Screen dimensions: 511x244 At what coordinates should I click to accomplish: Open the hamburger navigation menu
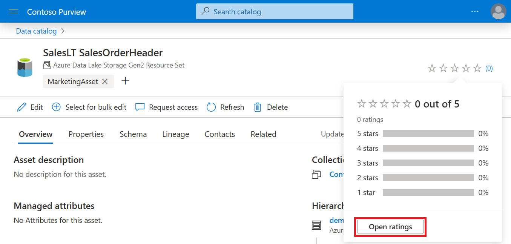click(x=14, y=12)
